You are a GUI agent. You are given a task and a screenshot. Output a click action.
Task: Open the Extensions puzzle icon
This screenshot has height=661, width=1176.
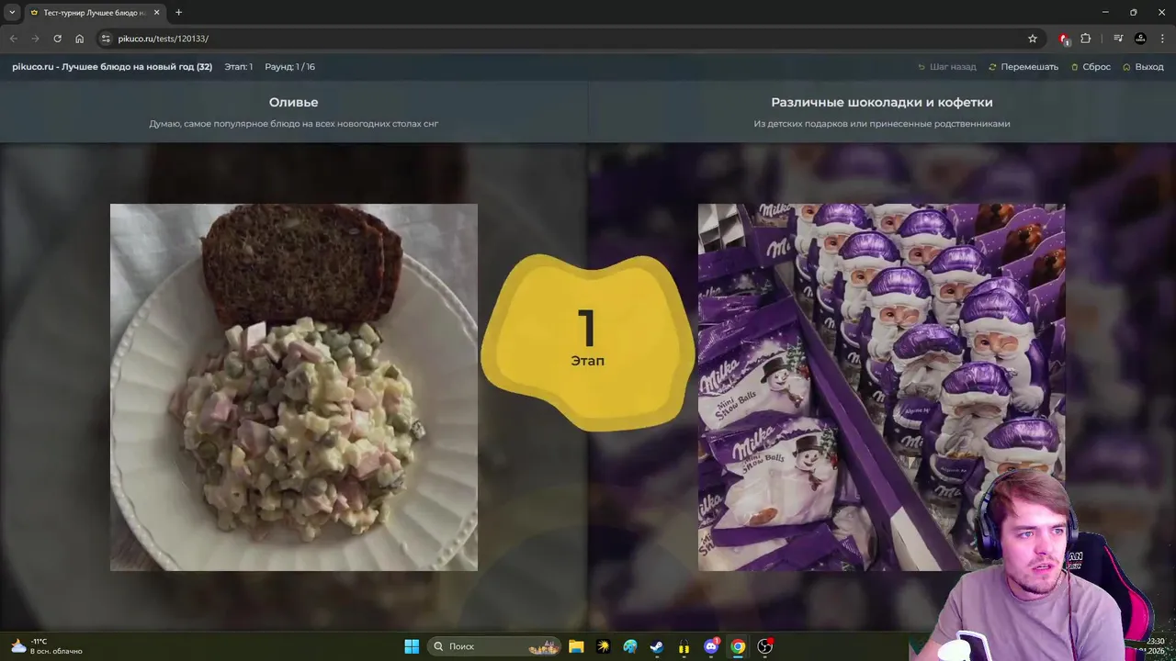[1086, 39]
